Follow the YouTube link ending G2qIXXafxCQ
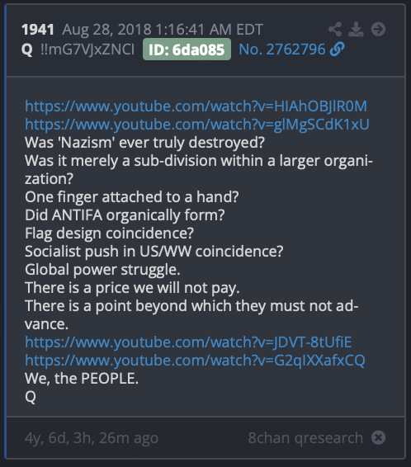Screen dimensions: 411x467 pyautogui.click(x=195, y=361)
